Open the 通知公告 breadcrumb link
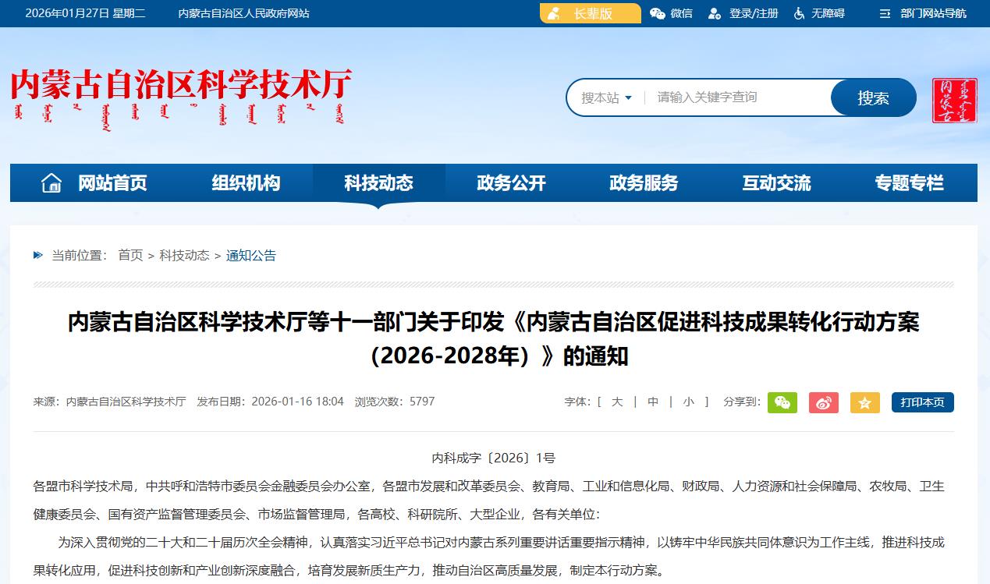 [250, 256]
